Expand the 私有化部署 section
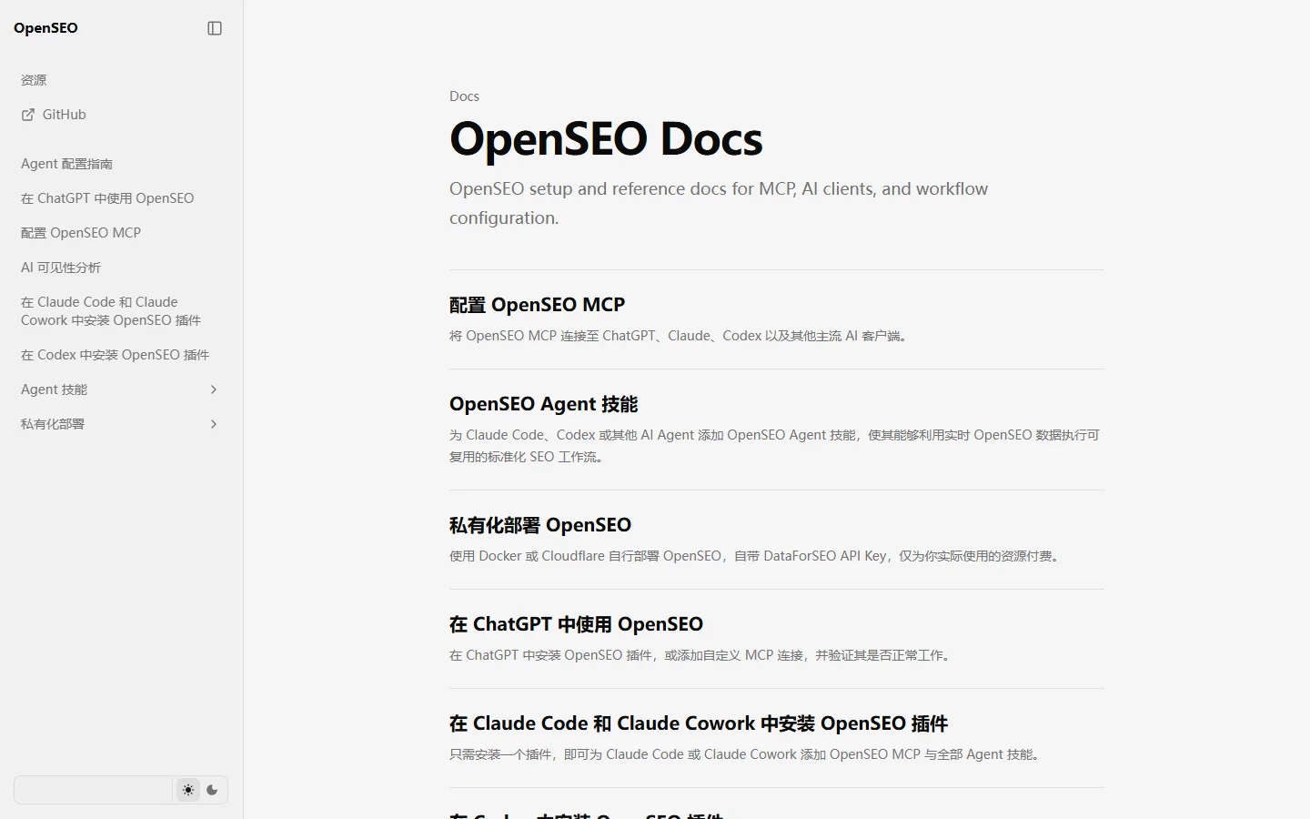 click(x=119, y=424)
